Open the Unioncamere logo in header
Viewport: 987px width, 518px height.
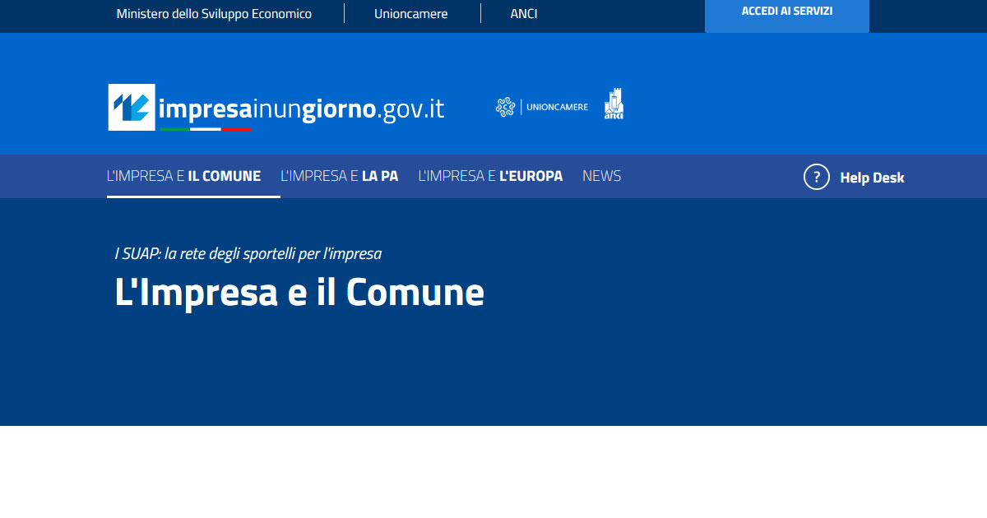[542, 107]
